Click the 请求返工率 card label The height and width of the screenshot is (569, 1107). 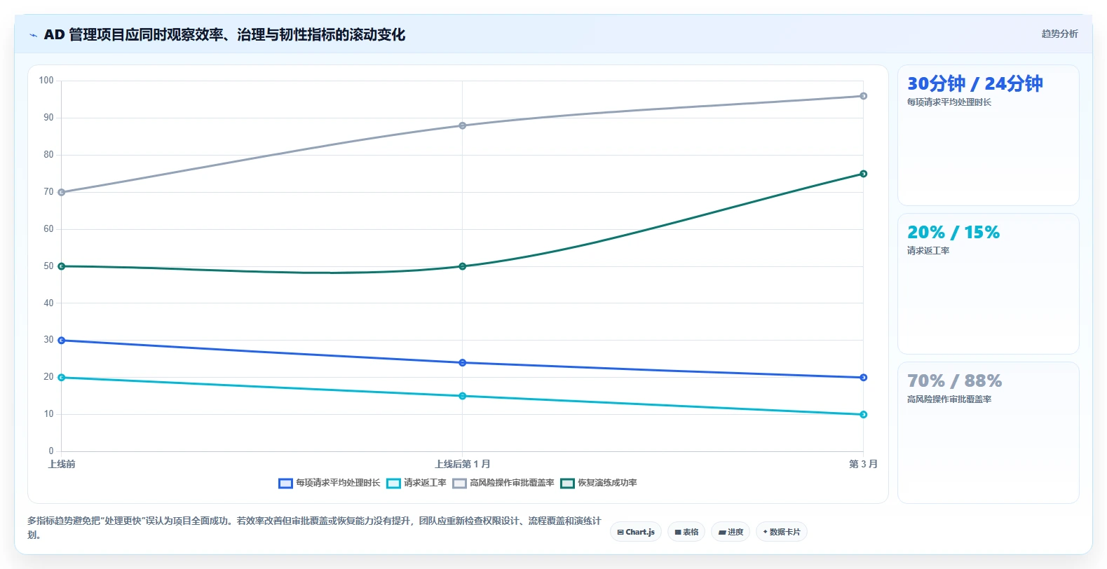[928, 251]
